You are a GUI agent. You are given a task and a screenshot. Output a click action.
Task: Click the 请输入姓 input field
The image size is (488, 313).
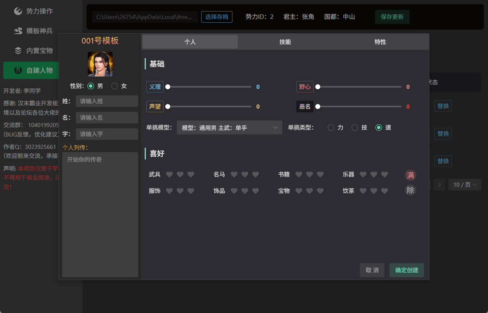coord(107,101)
